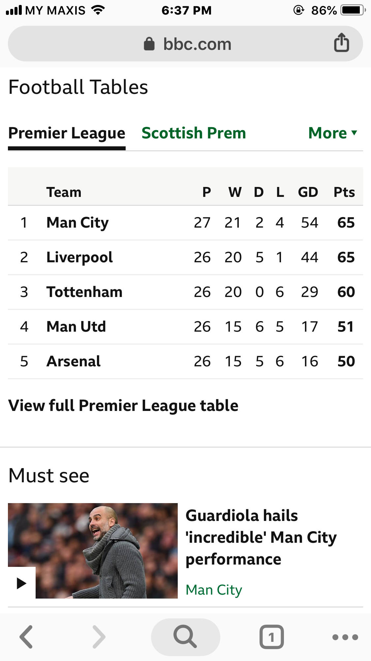Open the Man City team link

[77, 223]
